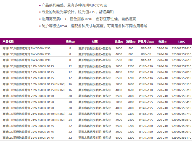Open the 12W 4000K D125 product row
The width and height of the screenshot is (194, 142).
click(x=28, y=72)
